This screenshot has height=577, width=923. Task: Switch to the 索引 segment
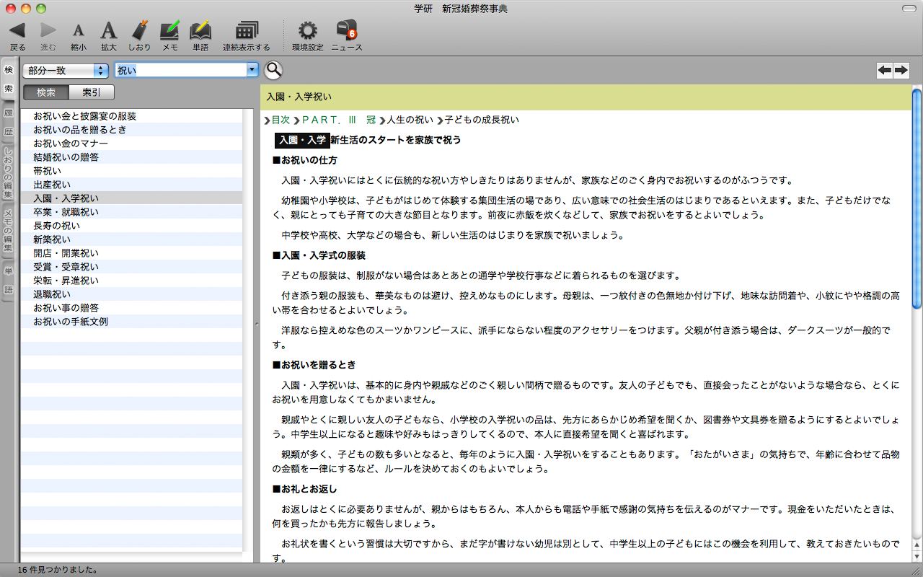click(x=92, y=92)
